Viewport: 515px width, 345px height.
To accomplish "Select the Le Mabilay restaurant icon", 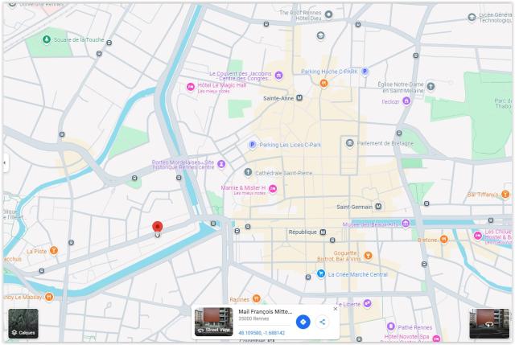I will point(49,297).
